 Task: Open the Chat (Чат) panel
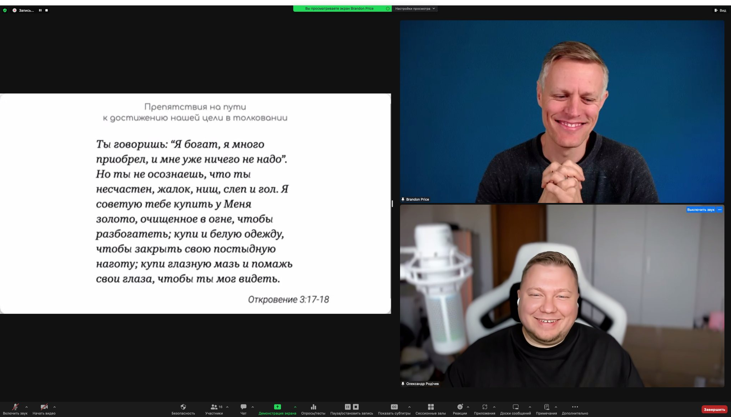pos(243,407)
